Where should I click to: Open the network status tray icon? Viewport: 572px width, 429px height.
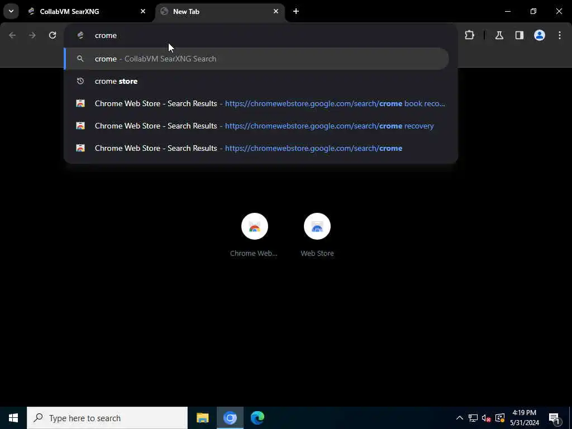tap(473, 418)
